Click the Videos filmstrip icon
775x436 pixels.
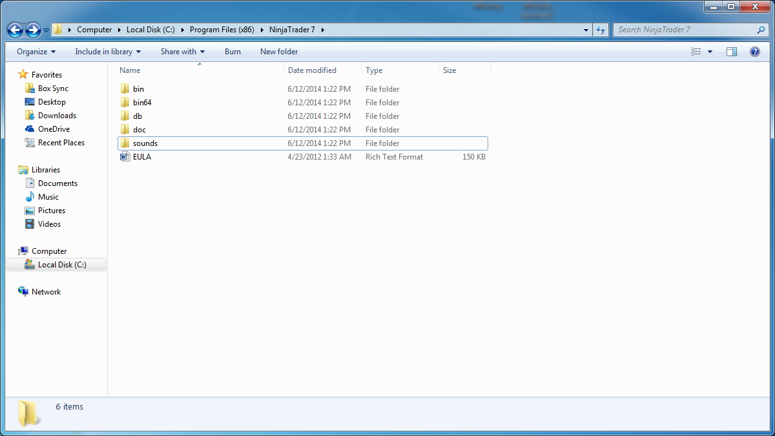point(30,224)
